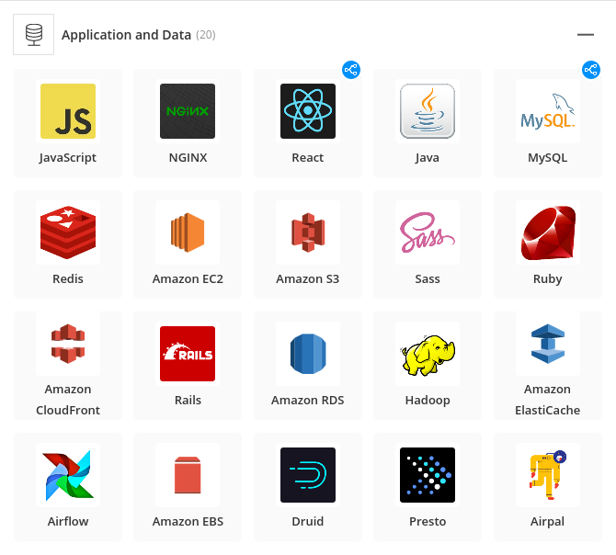Click the Amazon ElastiCache text label

(548, 400)
